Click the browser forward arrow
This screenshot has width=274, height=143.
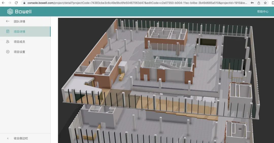pyautogui.click(x=10, y=3)
